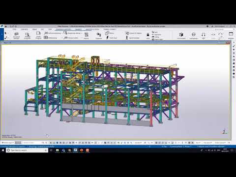
Task: Select the Drawings & reports tab
Action: pyautogui.click(x=63, y=29)
